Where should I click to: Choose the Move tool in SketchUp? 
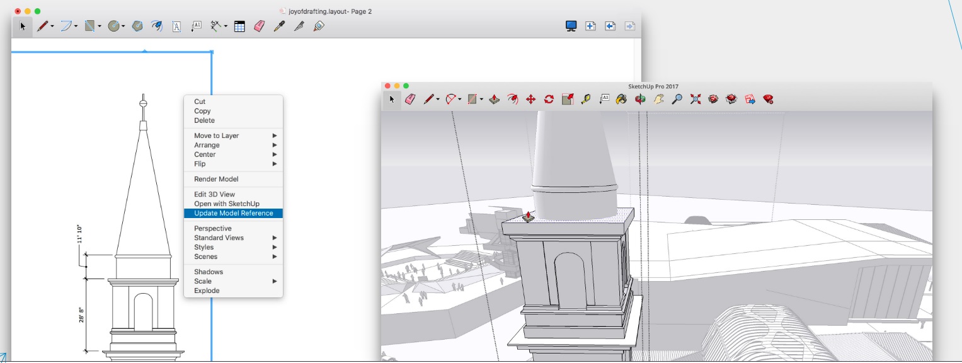530,100
